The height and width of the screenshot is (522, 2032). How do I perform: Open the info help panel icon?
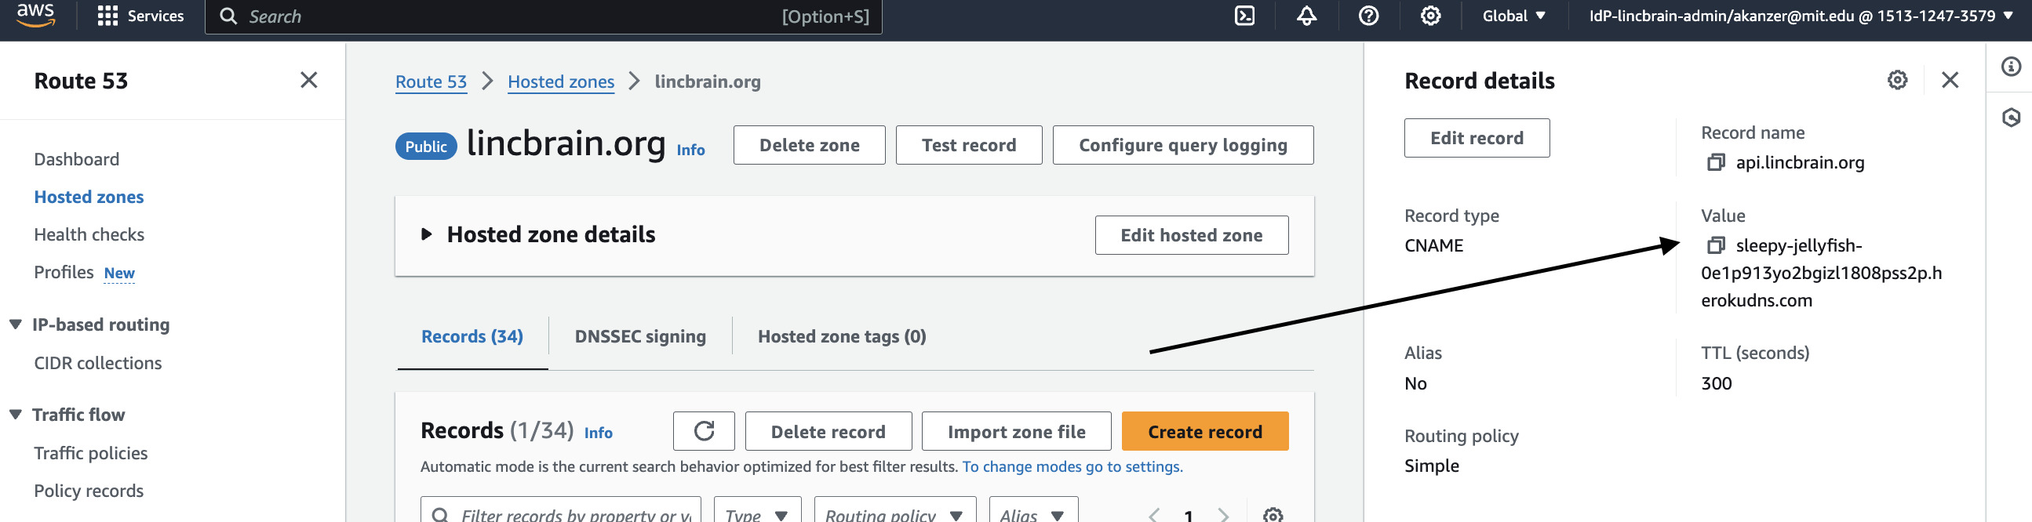coord(2011,67)
